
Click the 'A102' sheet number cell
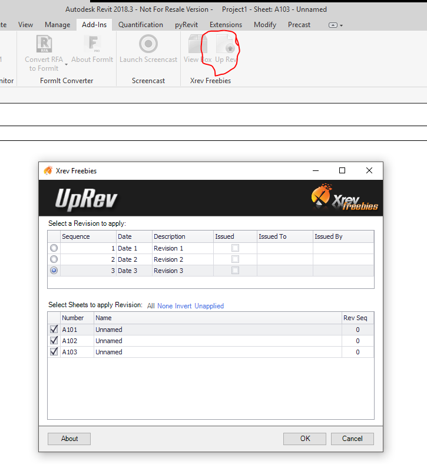click(77, 341)
